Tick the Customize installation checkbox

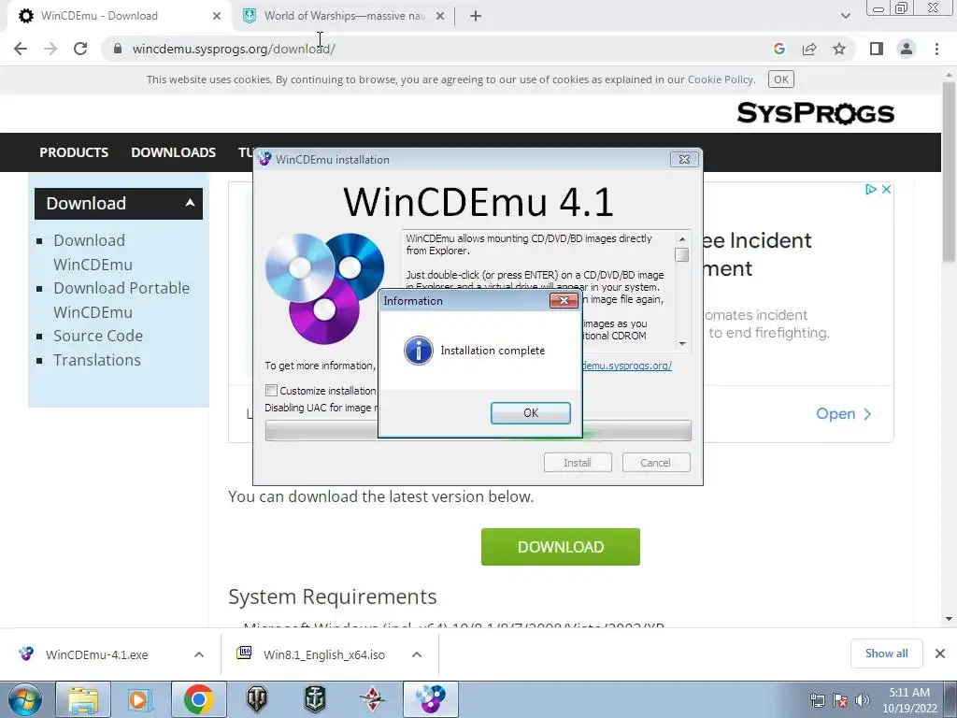(272, 390)
